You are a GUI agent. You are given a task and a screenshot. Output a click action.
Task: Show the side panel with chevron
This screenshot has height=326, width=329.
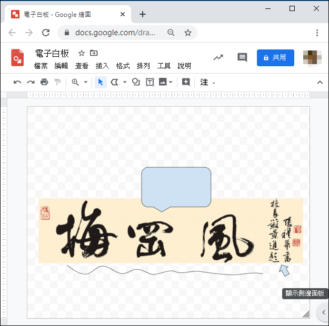coord(324,312)
